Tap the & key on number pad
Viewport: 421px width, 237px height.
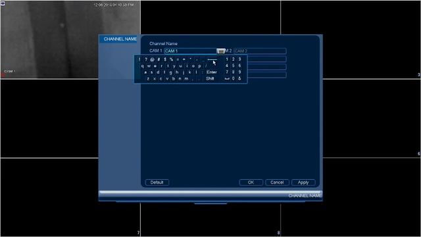(239, 78)
